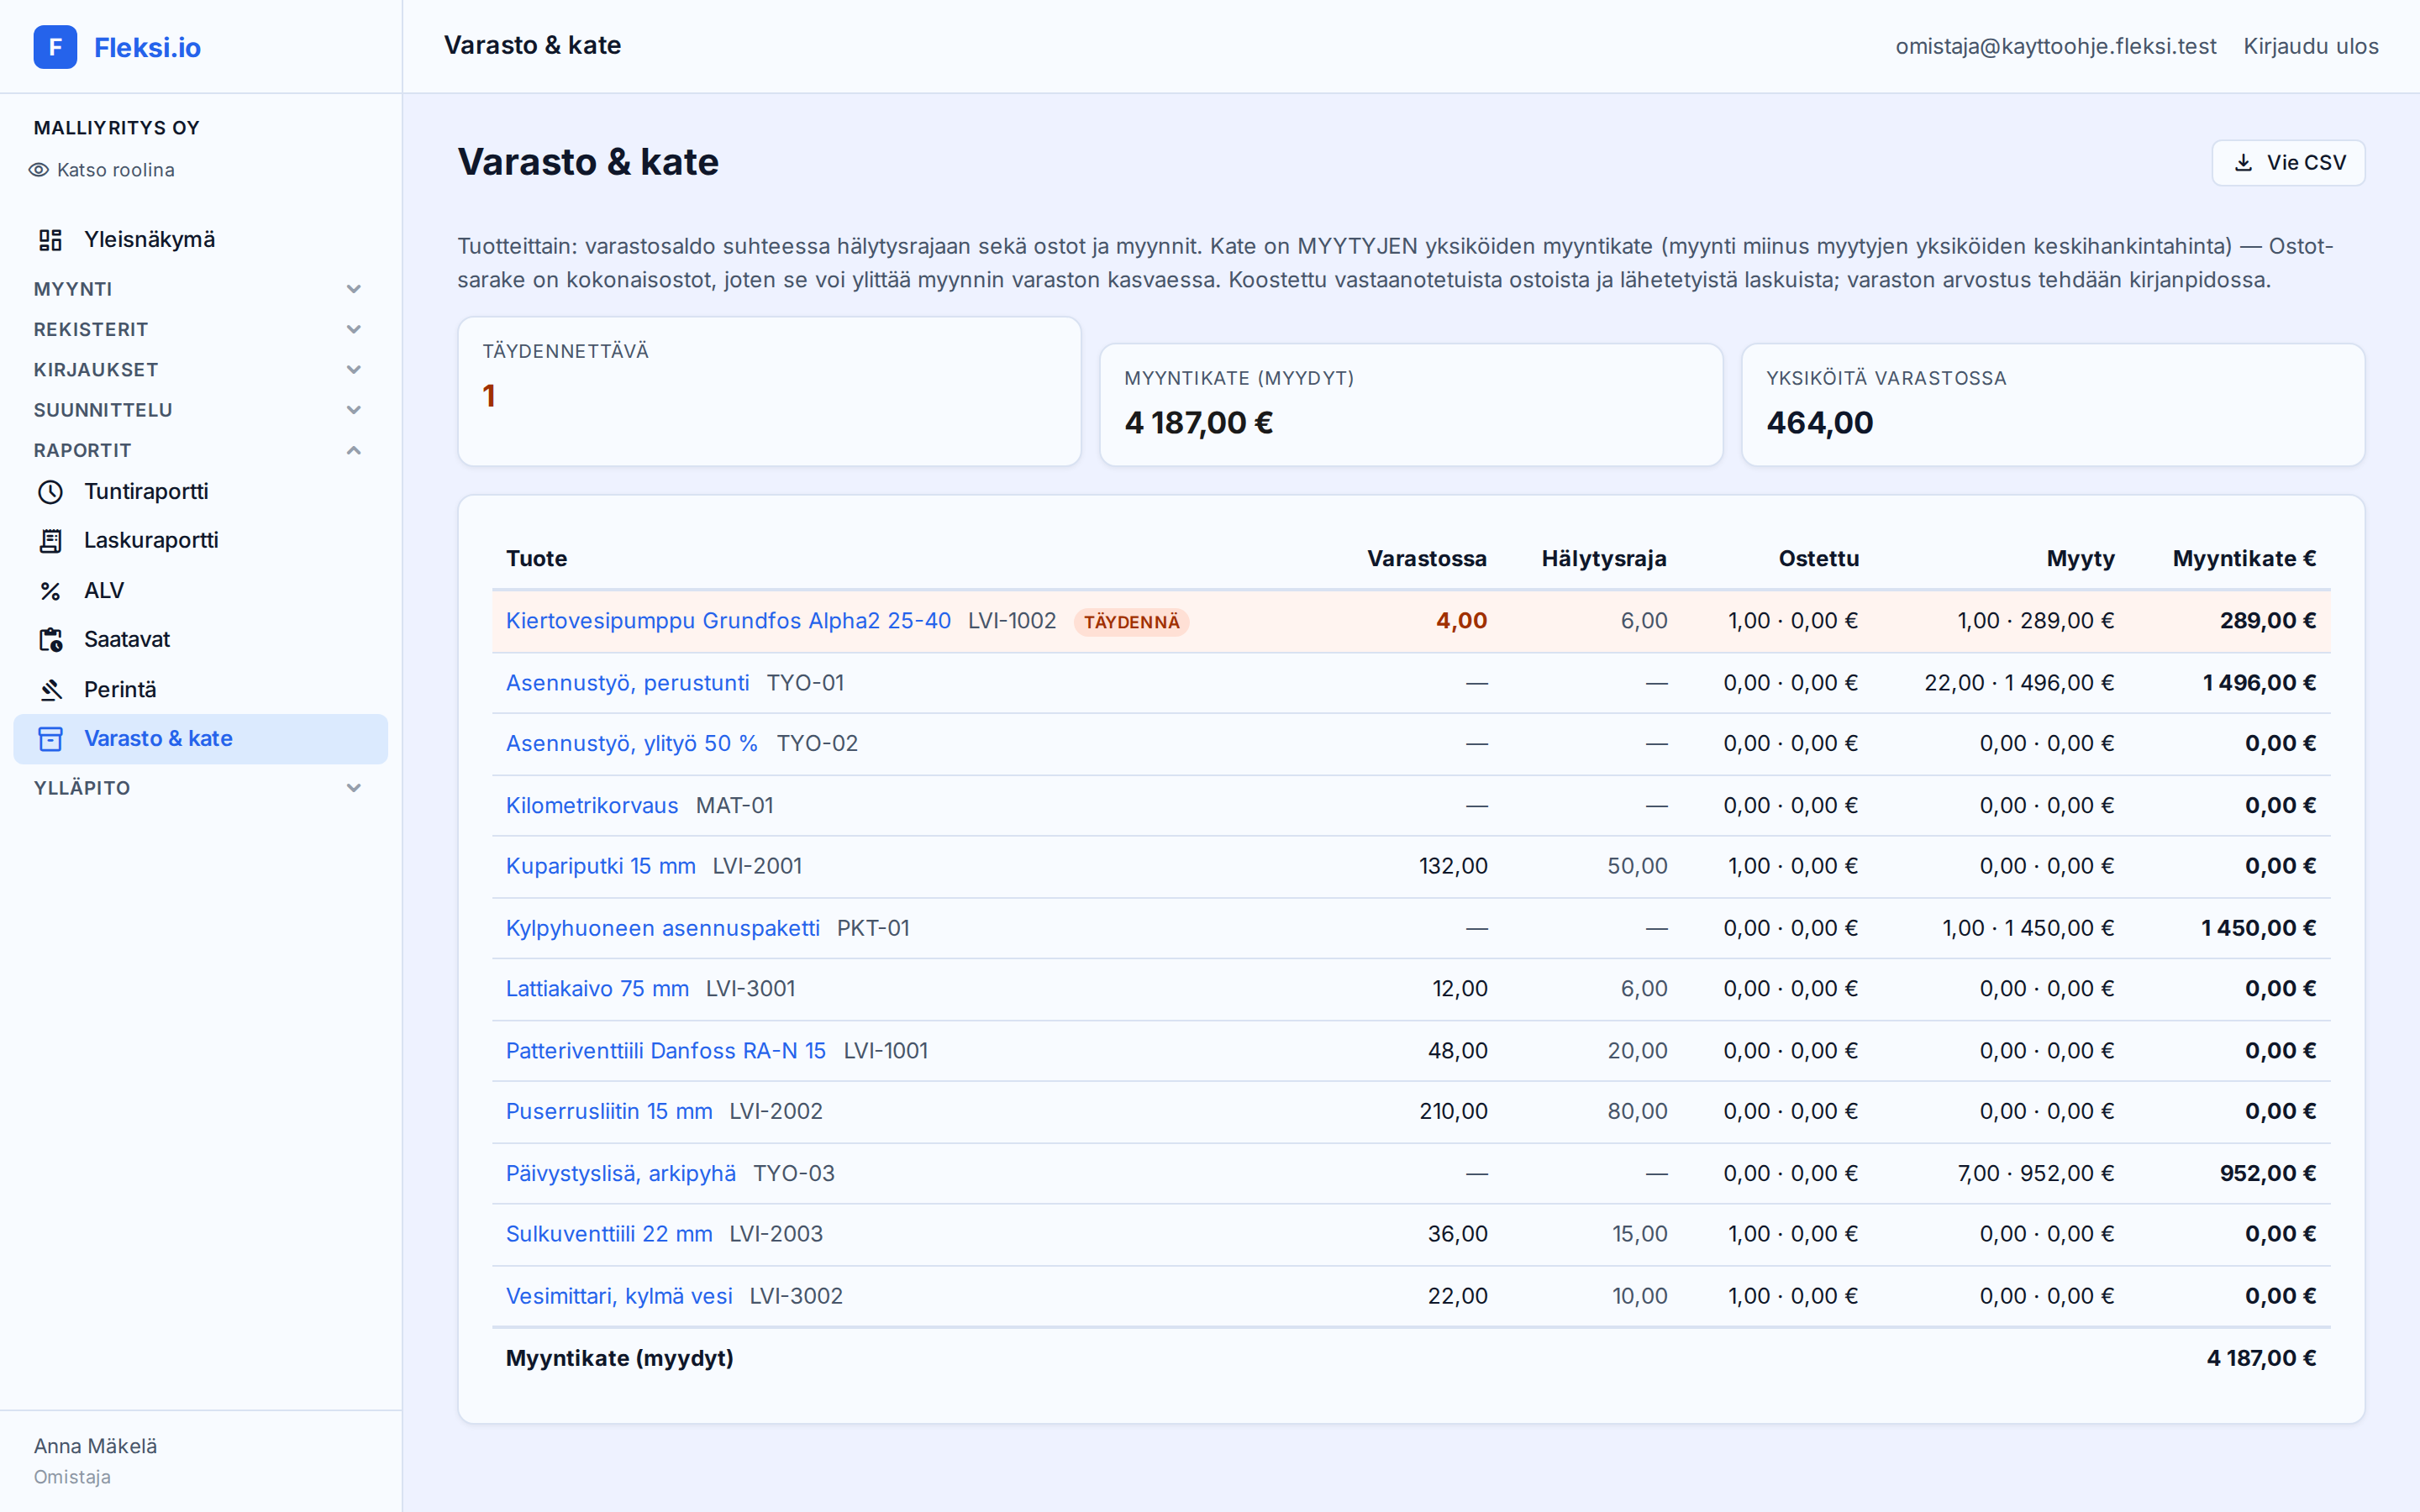Viewport: 2420px width, 1512px height.
Task: Open Yleisnäkymä in the sidebar
Action: 200,240
